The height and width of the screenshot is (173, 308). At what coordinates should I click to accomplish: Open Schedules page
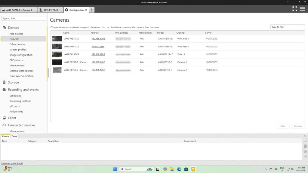(x=15, y=96)
